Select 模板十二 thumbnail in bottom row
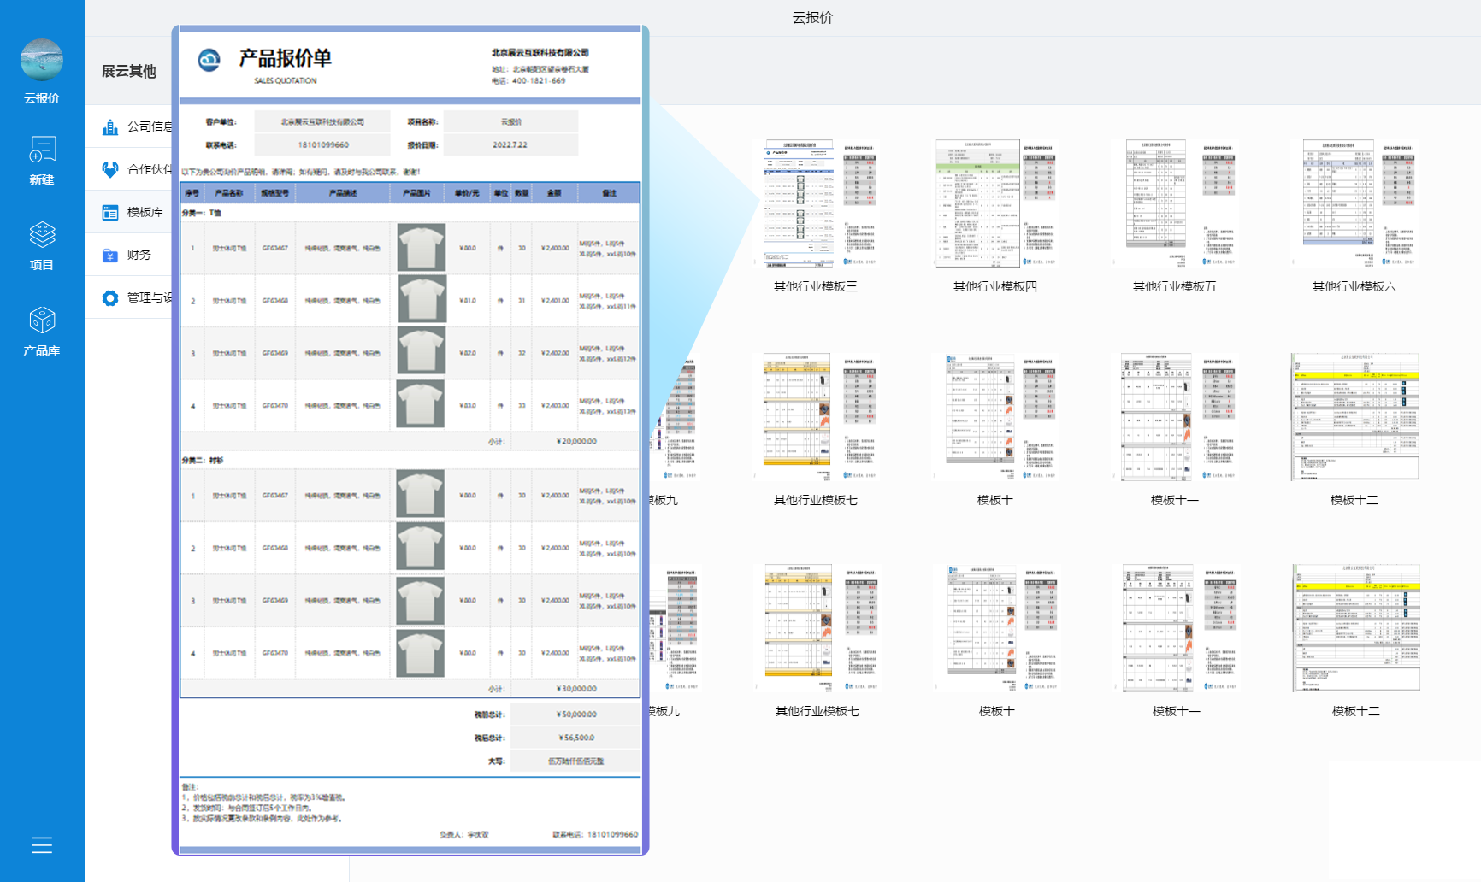Image resolution: width=1481 pixels, height=882 pixels. point(1355,628)
